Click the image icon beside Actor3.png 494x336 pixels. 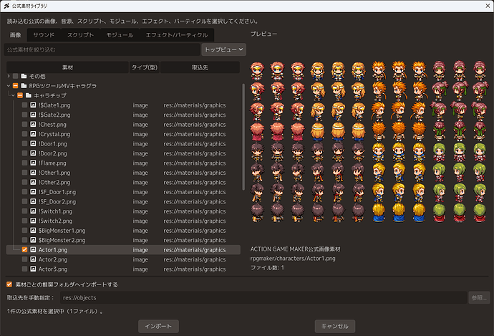click(x=33, y=269)
